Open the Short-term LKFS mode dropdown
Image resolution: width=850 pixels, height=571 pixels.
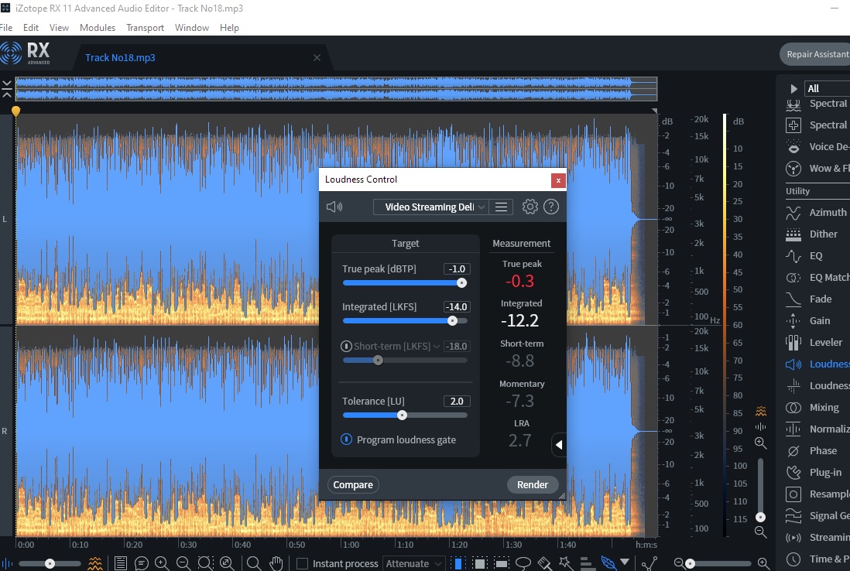(x=437, y=346)
